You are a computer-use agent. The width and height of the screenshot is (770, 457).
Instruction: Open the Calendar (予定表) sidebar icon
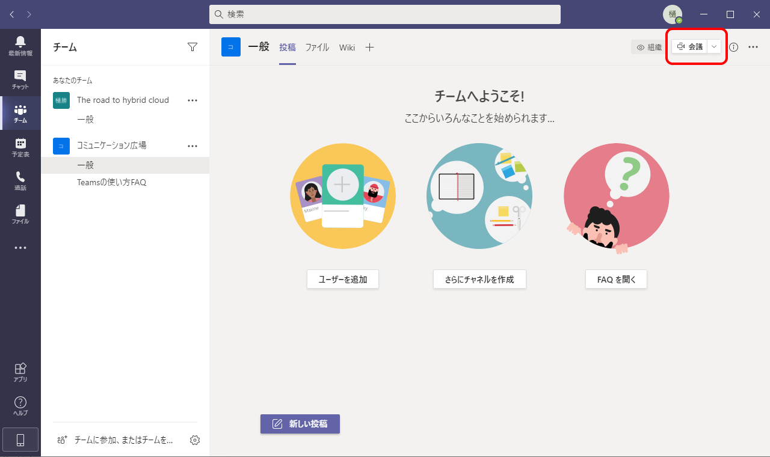point(20,147)
